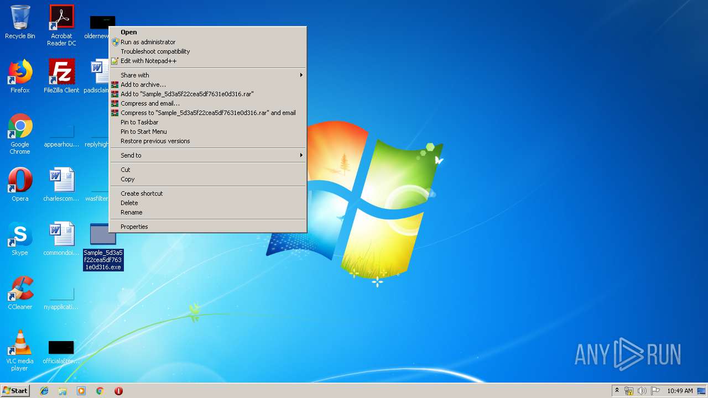Click Internet Explorer in the taskbar

(44, 391)
